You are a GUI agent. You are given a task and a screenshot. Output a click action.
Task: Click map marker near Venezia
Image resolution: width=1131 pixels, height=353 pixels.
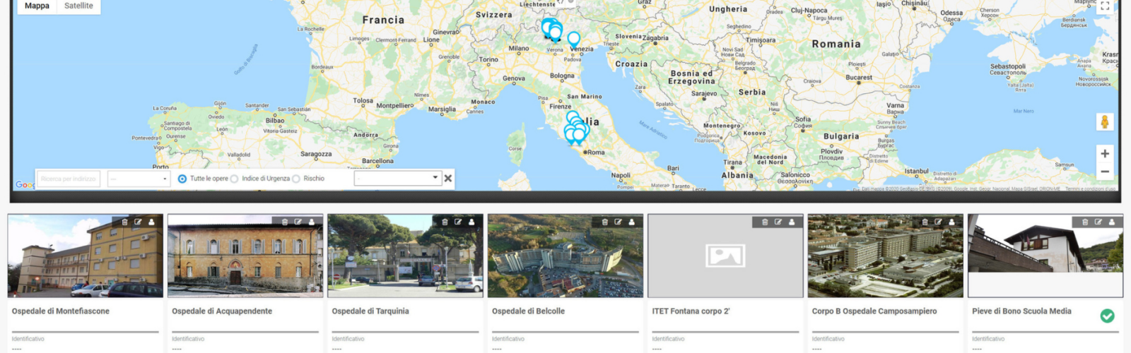tap(574, 40)
